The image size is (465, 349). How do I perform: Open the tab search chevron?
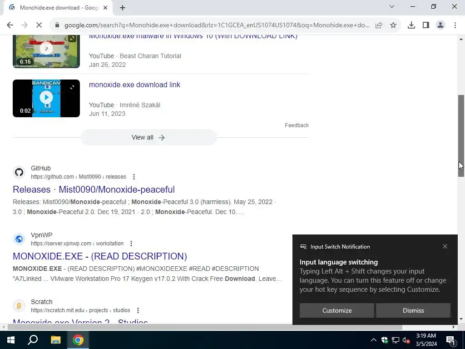tap(392, 6)
